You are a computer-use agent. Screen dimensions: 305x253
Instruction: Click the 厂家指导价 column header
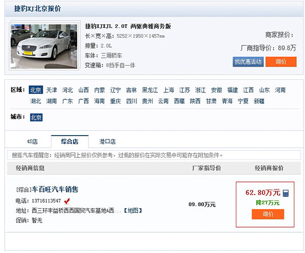point(206,168)
